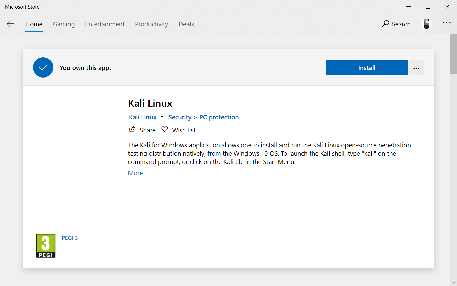
Task: Select the Productivity tab
Action: [152, 24]
